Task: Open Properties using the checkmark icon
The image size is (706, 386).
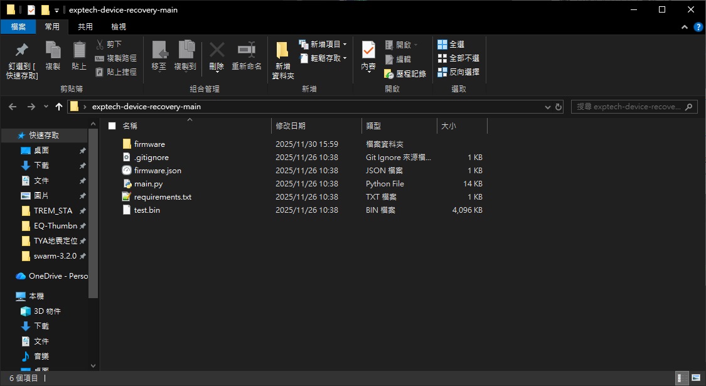Action: point(368,50)
